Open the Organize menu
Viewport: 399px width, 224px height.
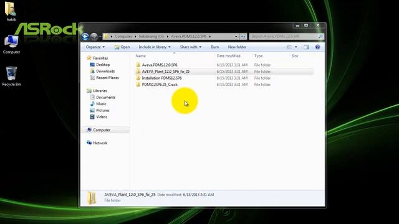point(95,47)
